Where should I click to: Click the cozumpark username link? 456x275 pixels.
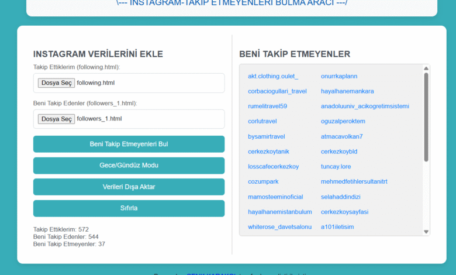pos(263,181)
